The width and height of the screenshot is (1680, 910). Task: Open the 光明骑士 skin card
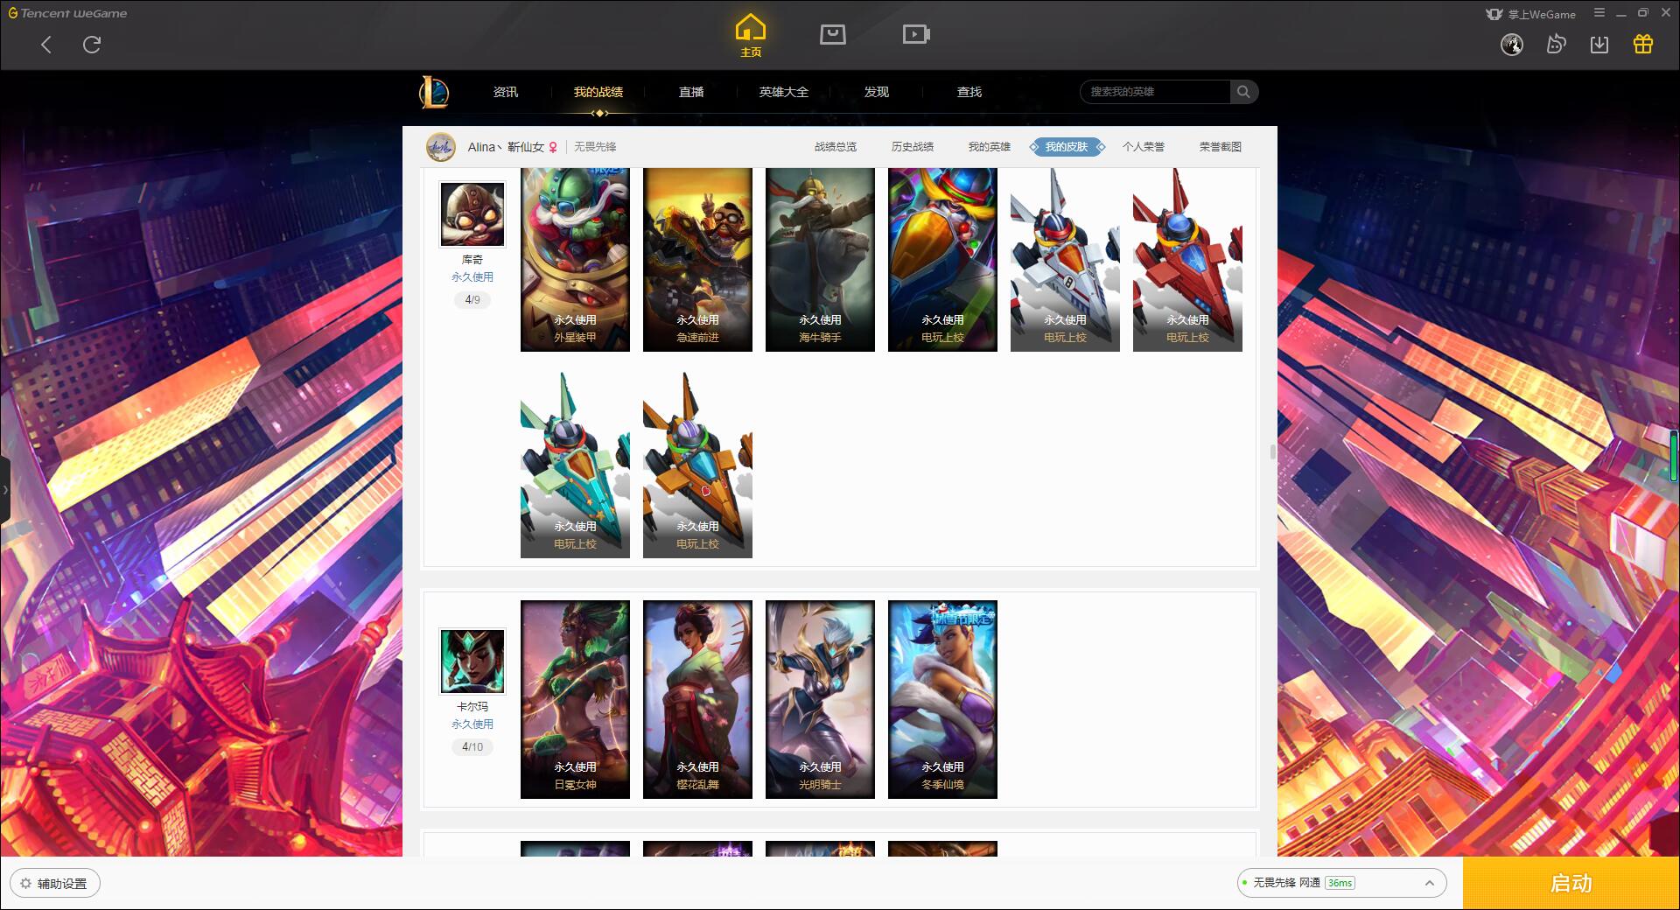(820, 699)
